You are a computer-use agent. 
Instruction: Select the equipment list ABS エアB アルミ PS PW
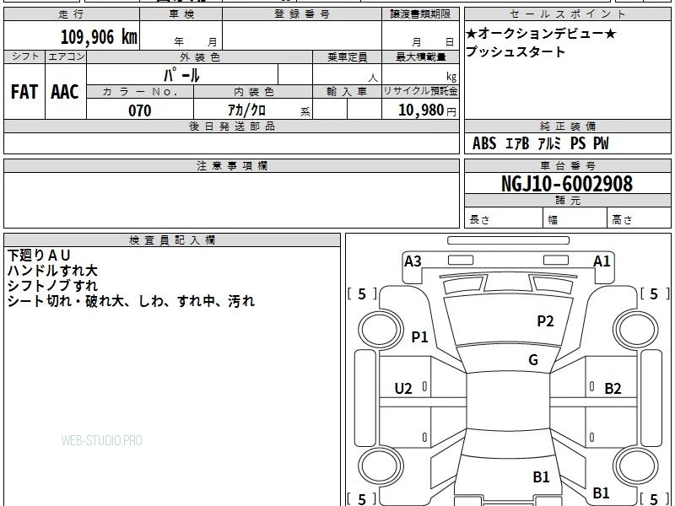(x=541, y=143)
